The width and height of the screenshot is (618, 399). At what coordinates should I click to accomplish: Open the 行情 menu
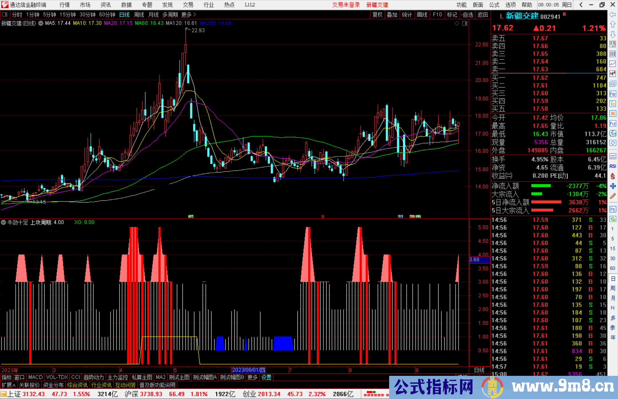point(64,5)
